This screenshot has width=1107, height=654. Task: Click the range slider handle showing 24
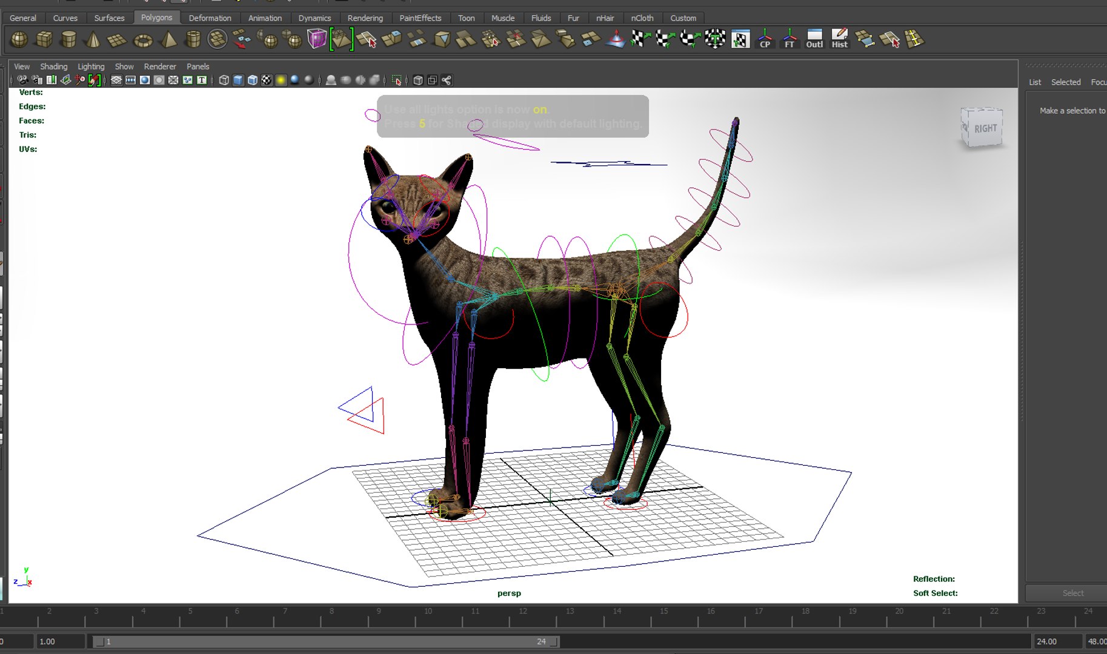pos(555,641)
